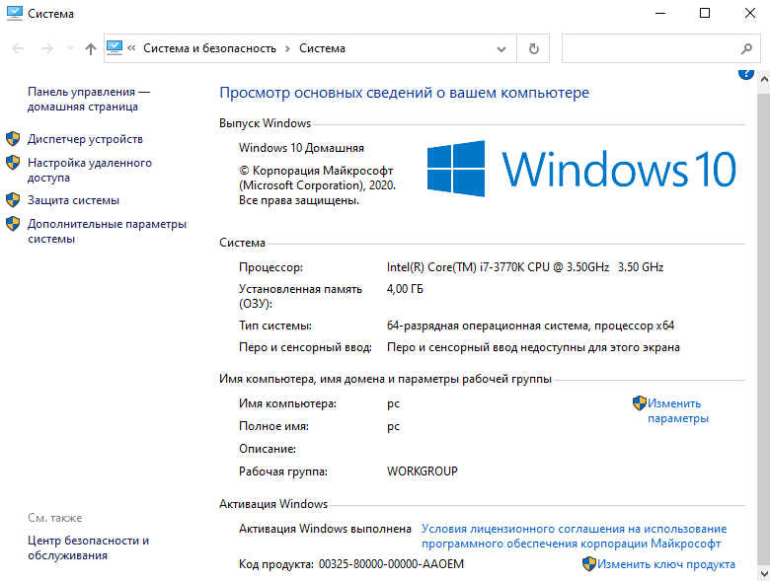The width and height of the screenshot is (770, 581).
Task: Open 'Дополнительные параметры системы'
Action: click(x=107, y=231)
